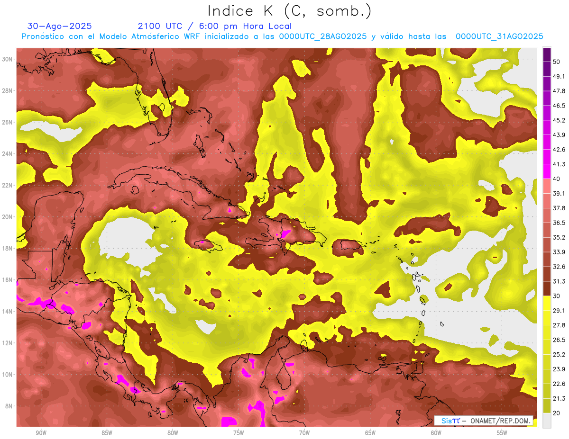569x439 pixels.
Task: Click the '14N' latitude label
Action: 8,311
